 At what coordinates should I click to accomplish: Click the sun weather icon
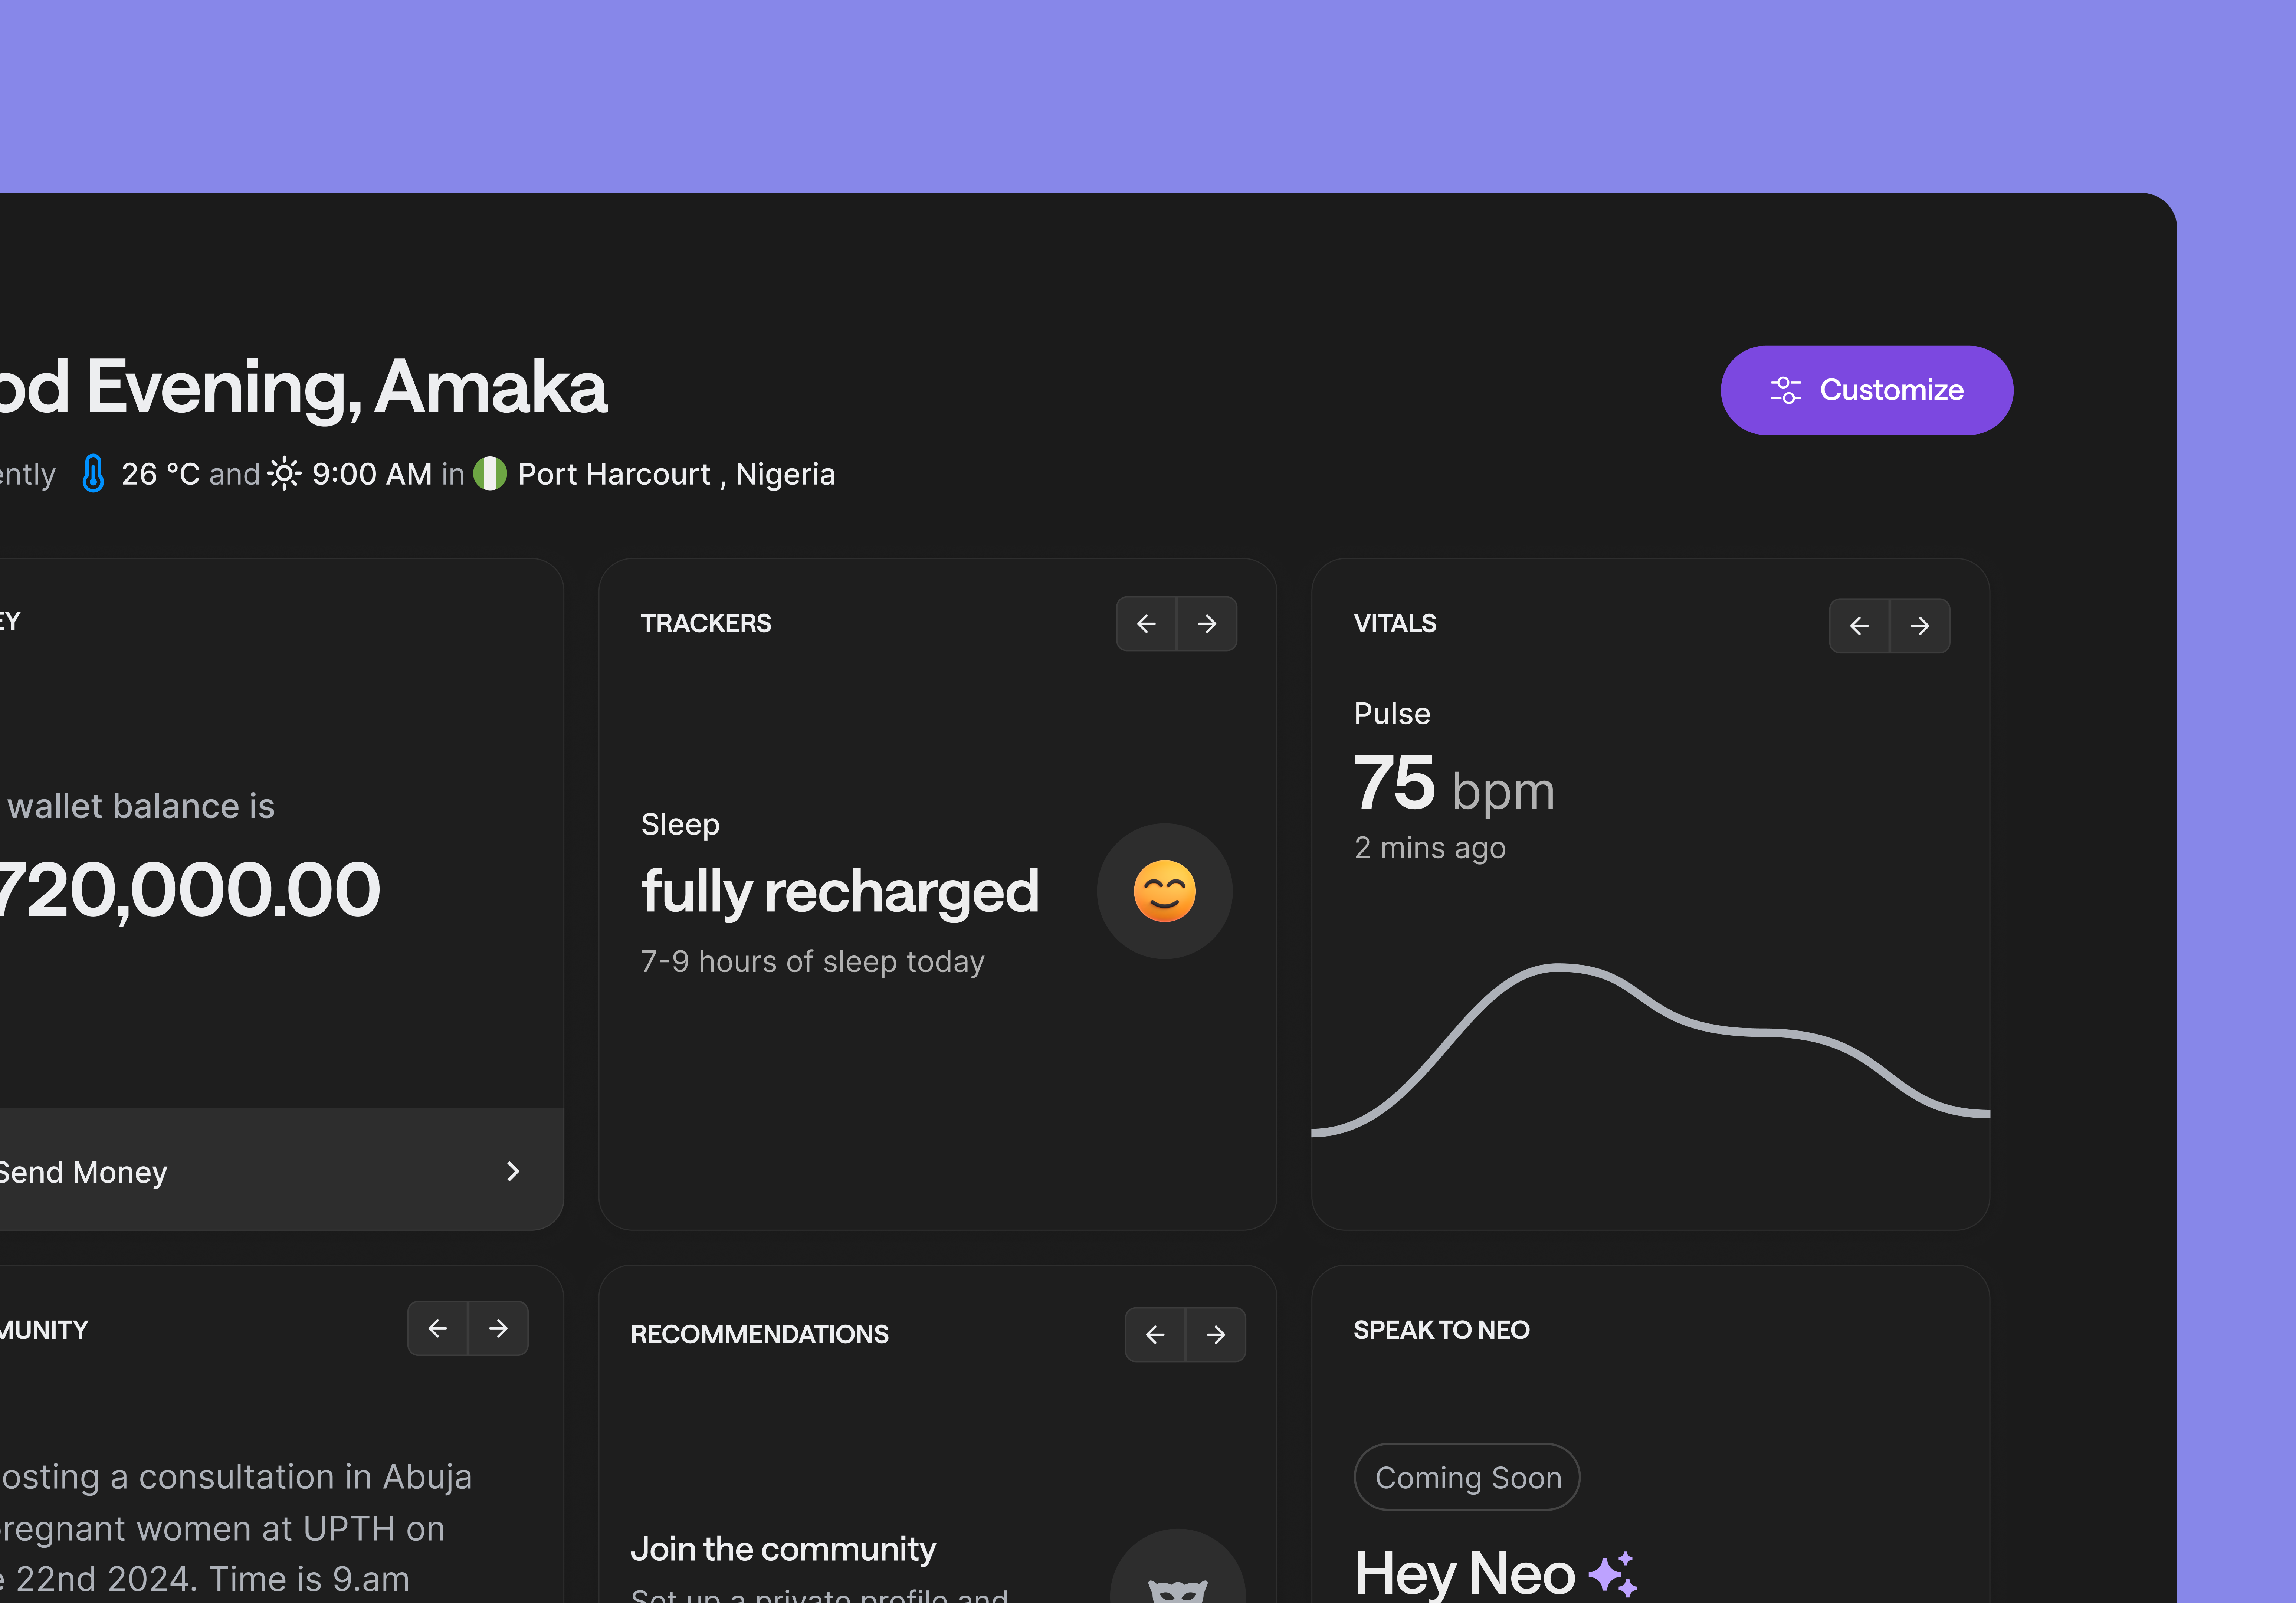tap(284, 474)
